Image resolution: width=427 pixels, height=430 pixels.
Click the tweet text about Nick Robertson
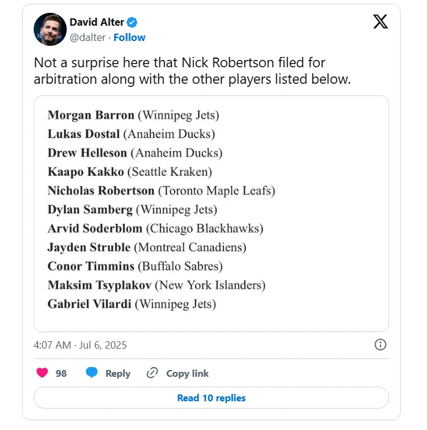click(x=192, y=71)
